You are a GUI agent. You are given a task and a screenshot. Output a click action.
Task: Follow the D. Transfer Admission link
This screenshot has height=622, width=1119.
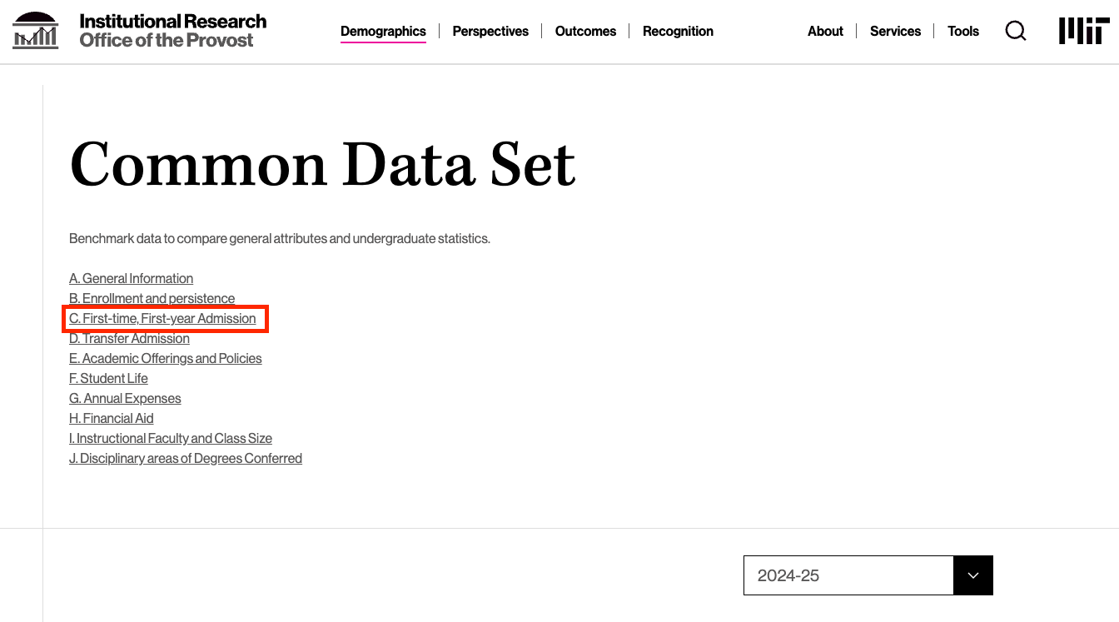[x=129, y=338]
